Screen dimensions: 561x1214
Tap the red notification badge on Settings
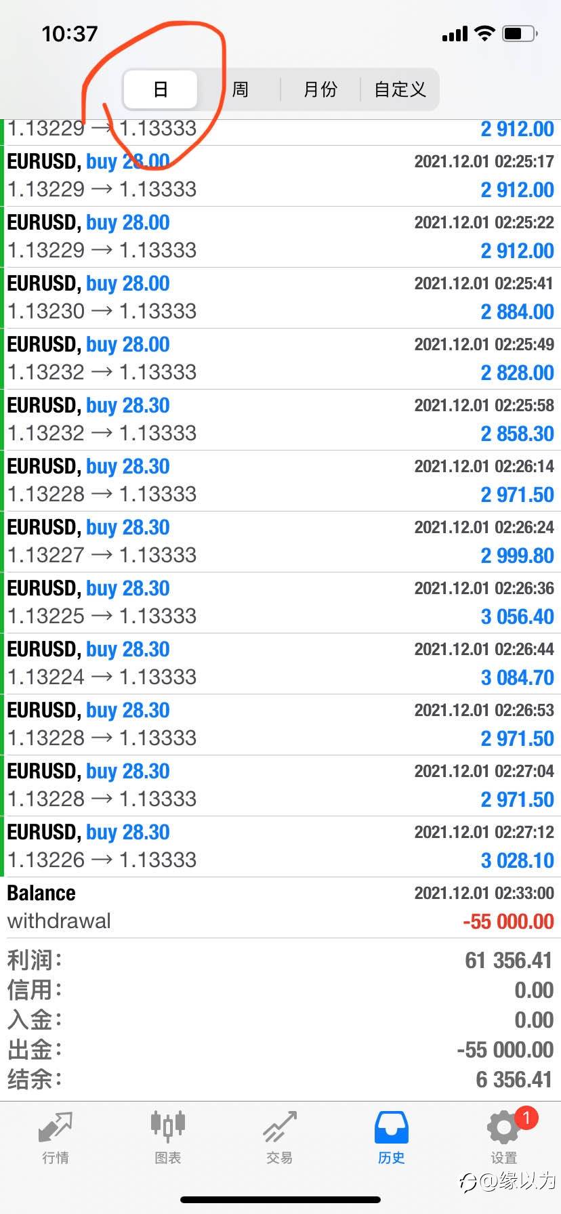coord(526,1117)
